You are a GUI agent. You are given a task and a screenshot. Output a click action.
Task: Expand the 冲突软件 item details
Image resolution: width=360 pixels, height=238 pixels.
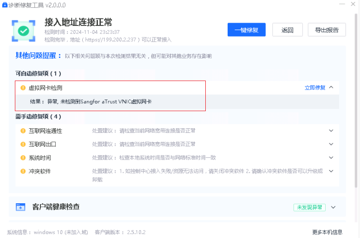tap(331, 171)
